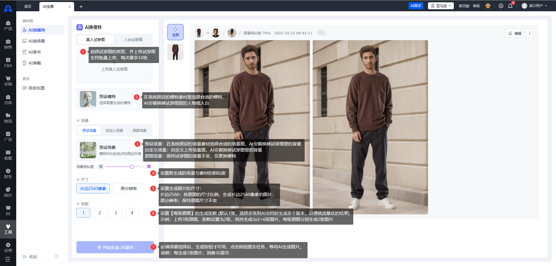Toggle the switch next to the timestamp

(x=321, y=33)
